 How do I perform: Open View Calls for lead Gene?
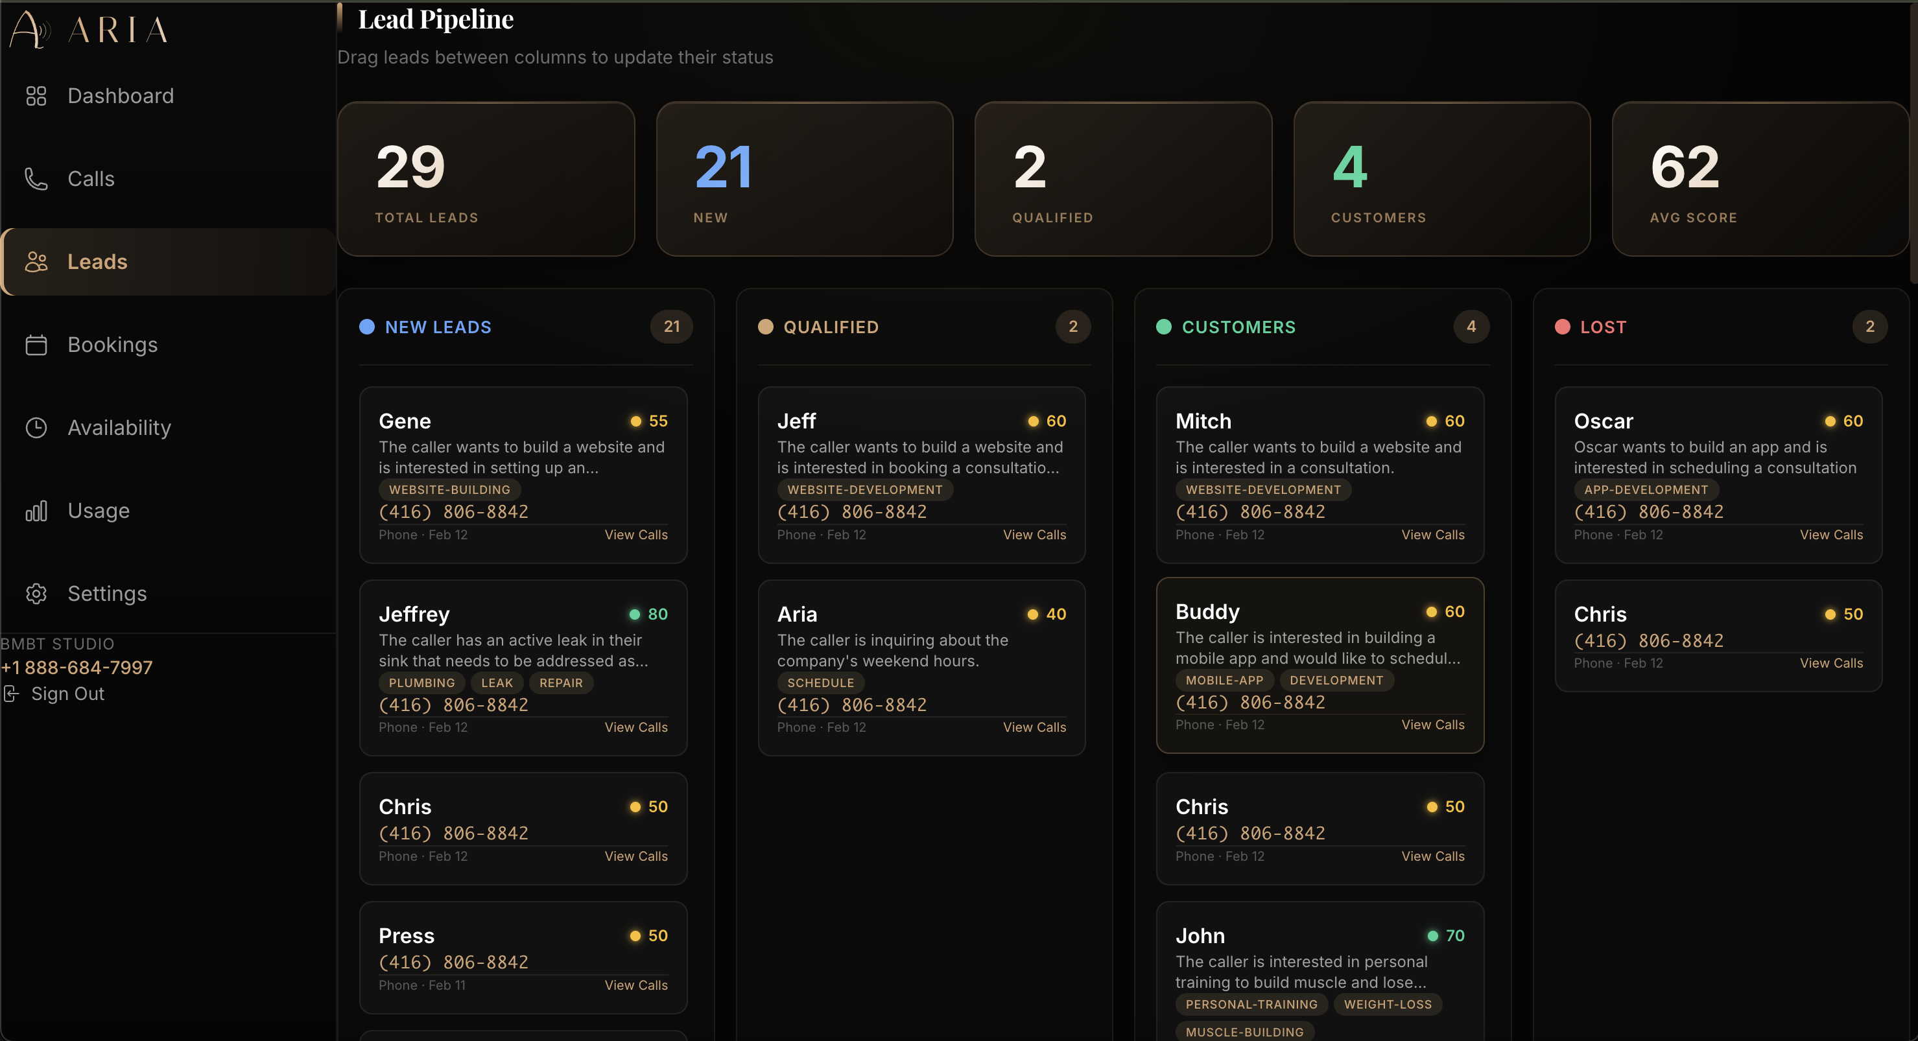pos(636,534)
